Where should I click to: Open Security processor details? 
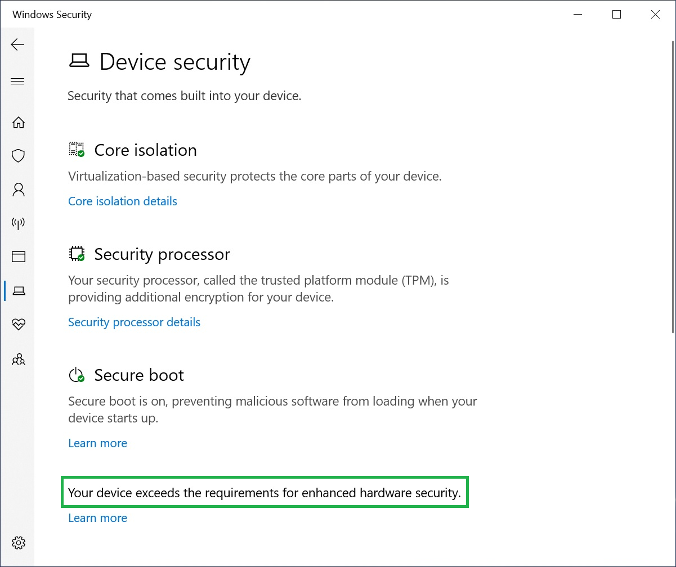[134, 322]
